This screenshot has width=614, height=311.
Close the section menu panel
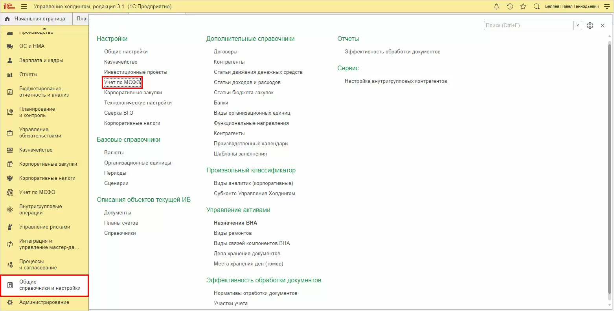click(x=603, y=26)
